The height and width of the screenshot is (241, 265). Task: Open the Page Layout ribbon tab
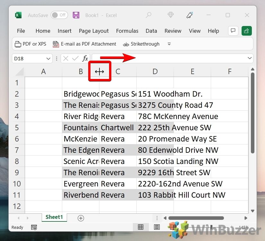point(94,31)
